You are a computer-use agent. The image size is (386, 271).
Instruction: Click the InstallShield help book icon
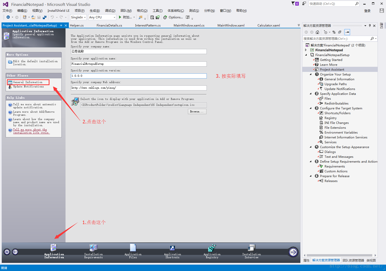point(188,17)
